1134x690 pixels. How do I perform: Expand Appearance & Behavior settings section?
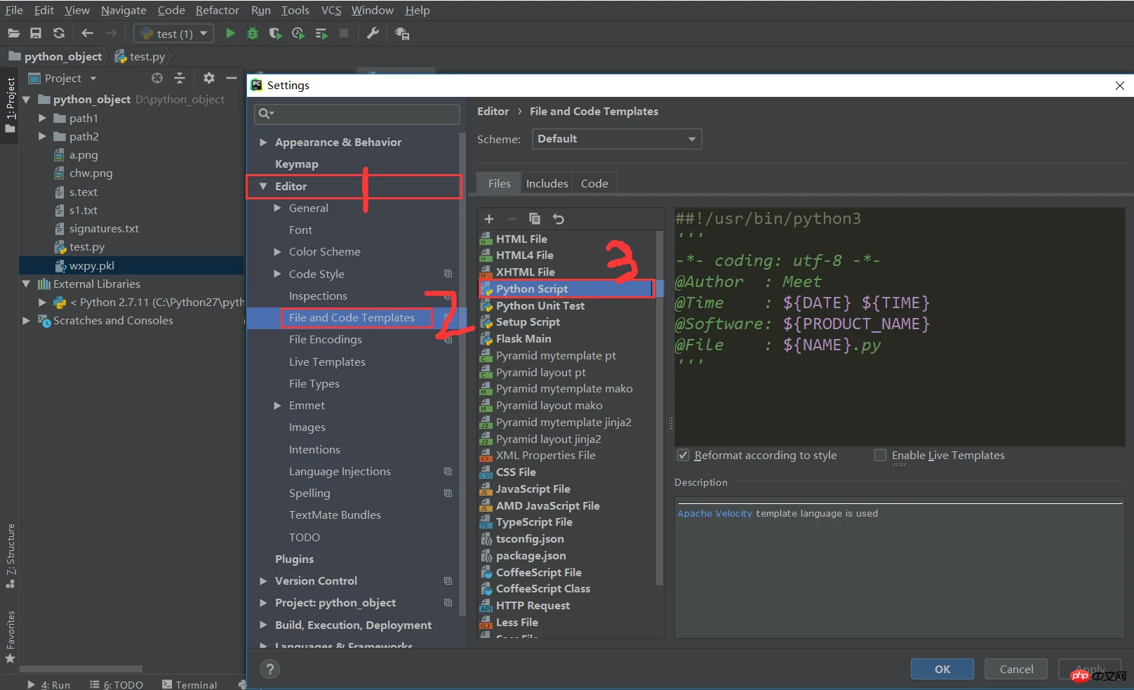pyautogui.click(x=263, y=142)
